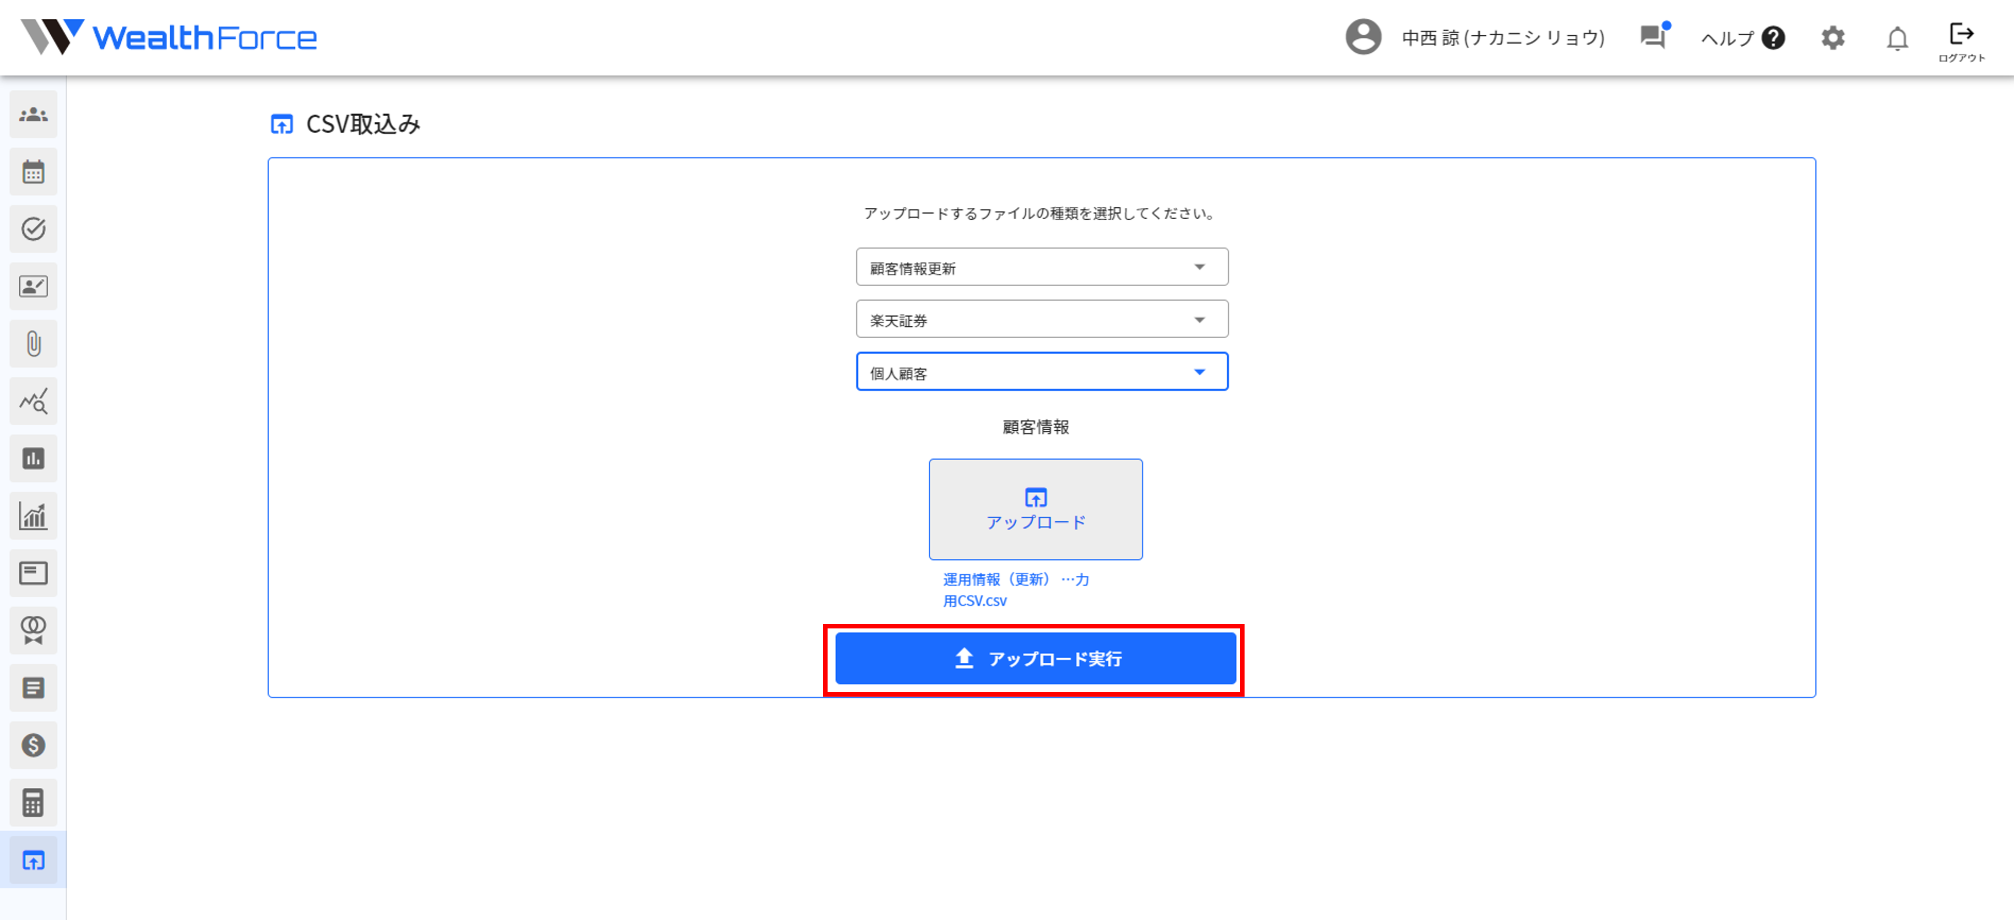
Task: Click the dollar coin sidebar icon
Action: pos(33,745)
